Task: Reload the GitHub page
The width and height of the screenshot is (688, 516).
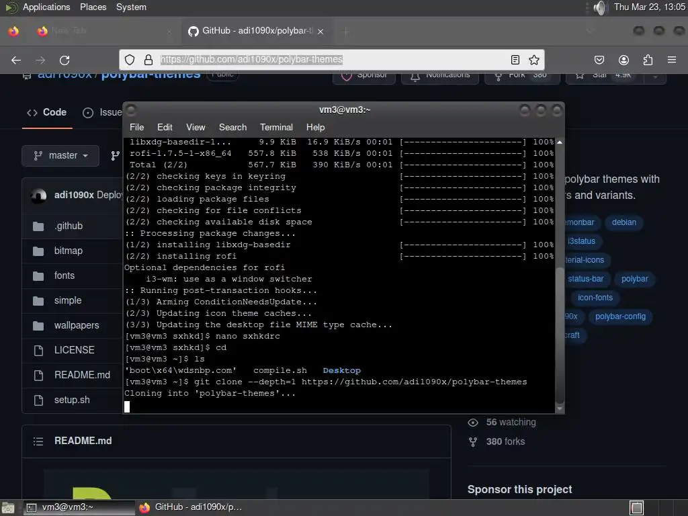Action: tap(64, 60)
